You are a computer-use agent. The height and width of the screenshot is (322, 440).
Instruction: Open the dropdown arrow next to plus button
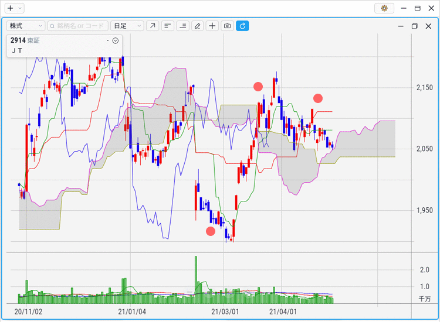click(20, 8)
